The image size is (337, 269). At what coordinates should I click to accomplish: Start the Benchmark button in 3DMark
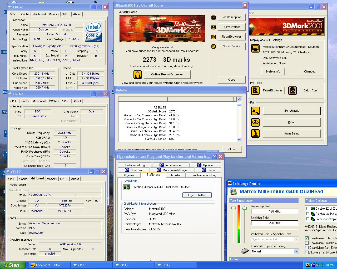(x=291, y=111)
